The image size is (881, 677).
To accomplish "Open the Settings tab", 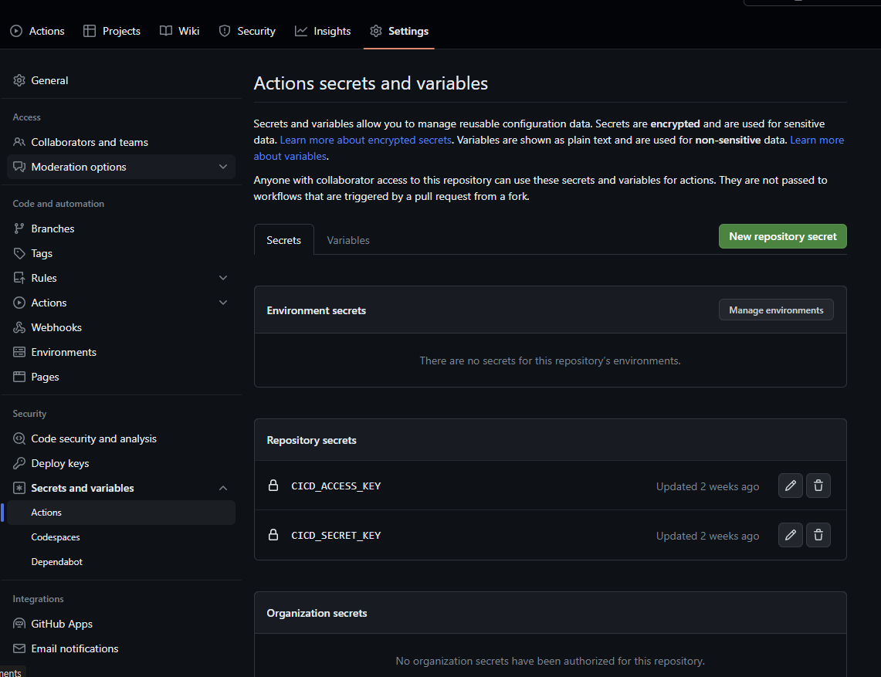I will point(399,31).
